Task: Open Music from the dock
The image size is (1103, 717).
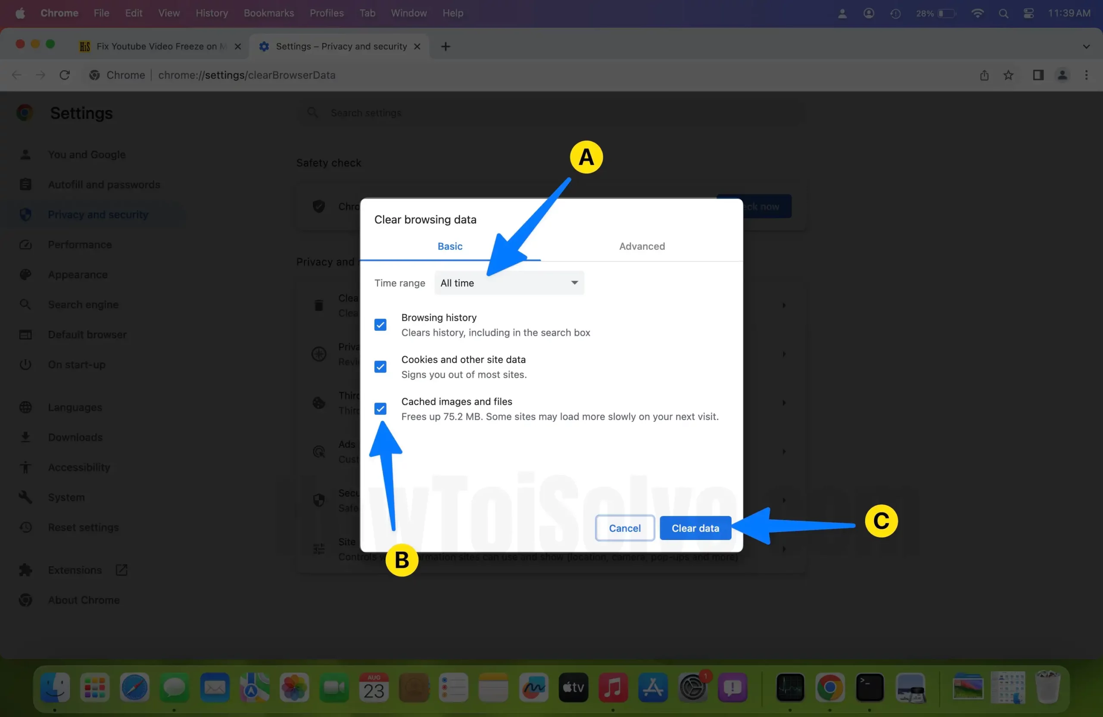Action: (x=613, y=687)
